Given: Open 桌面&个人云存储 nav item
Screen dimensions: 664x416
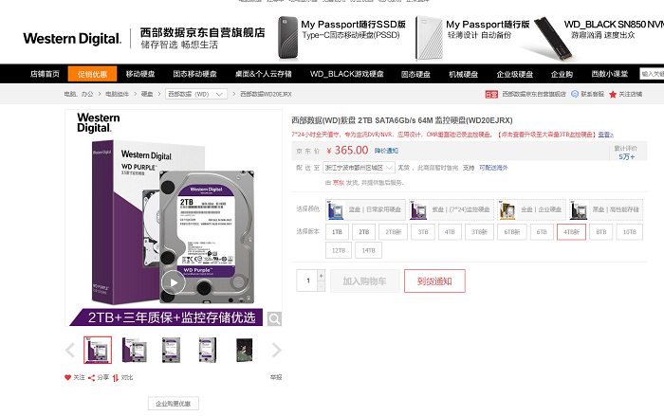Looking at the screenshot, I should [264, 74].
